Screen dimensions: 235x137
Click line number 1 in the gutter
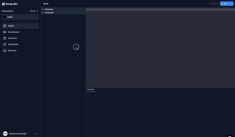coord(87,10)
